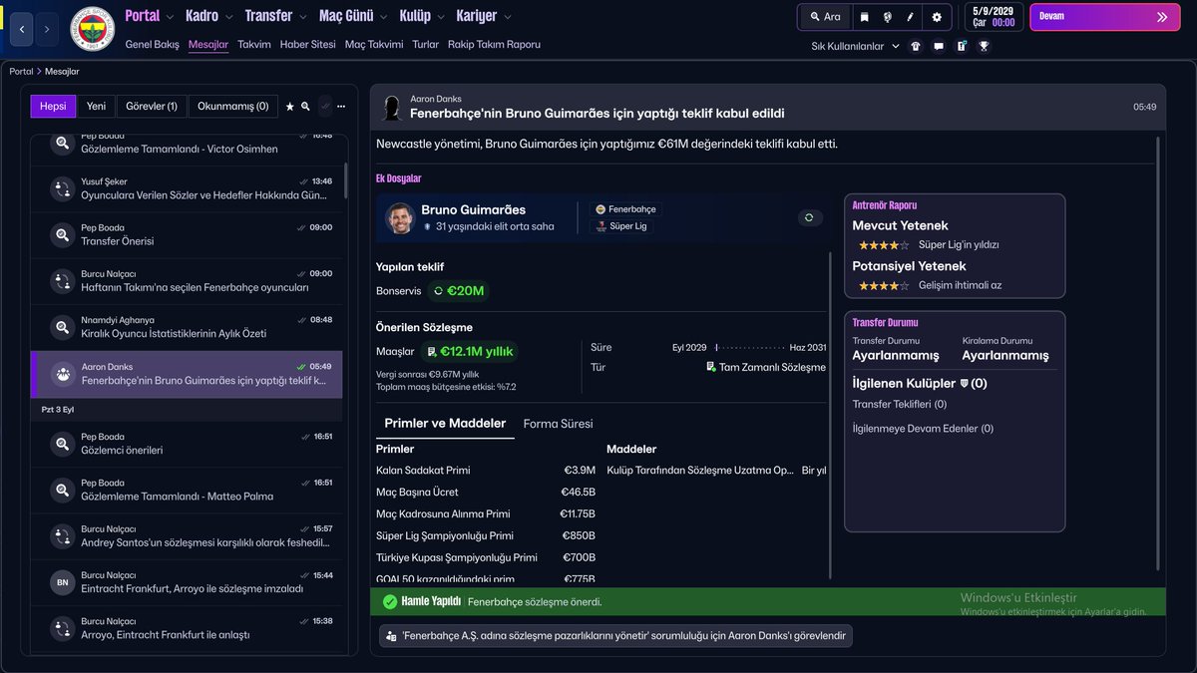The height and width of the screenshot is (673, 1197).
Task: Click the report shortcut icon before trophy
Action: click(x=962, y=46)
